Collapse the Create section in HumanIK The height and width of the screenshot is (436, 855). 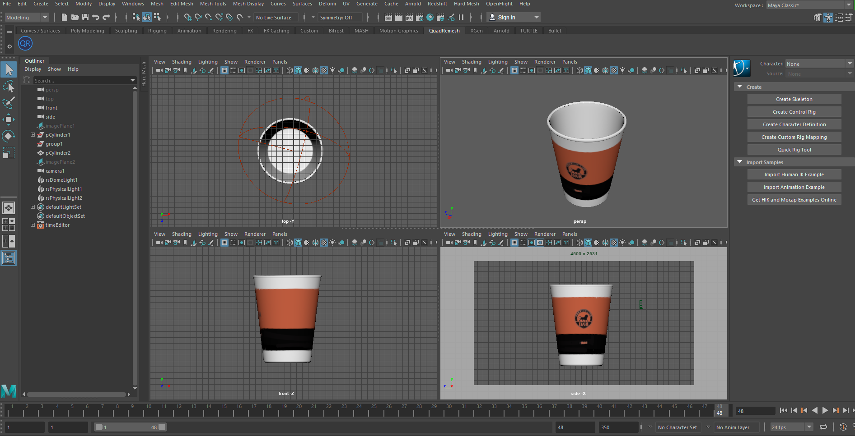[x=739, y=87]
